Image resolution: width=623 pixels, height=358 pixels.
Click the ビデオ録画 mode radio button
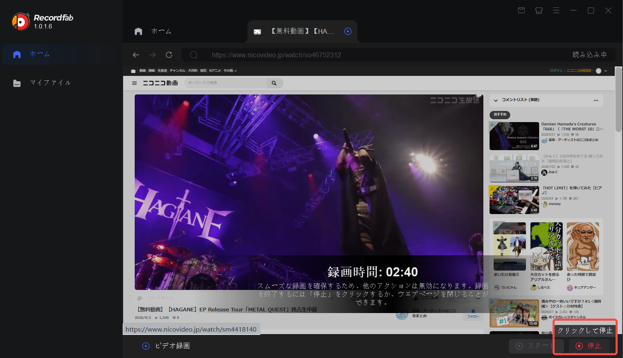[x=146, y=346]
